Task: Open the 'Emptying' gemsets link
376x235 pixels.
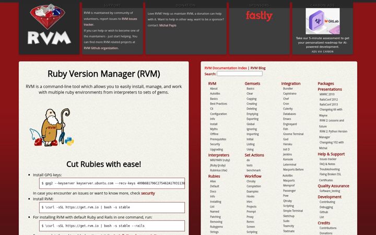Action: [x=252, y=114]
